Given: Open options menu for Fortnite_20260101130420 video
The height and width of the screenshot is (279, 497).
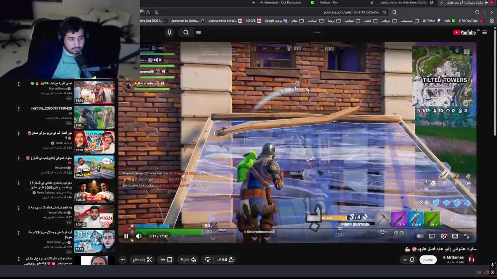Looking at the screenshot, I should [19, 109].
